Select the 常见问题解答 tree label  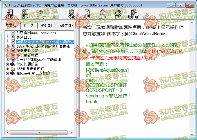(x=27, y=64)
